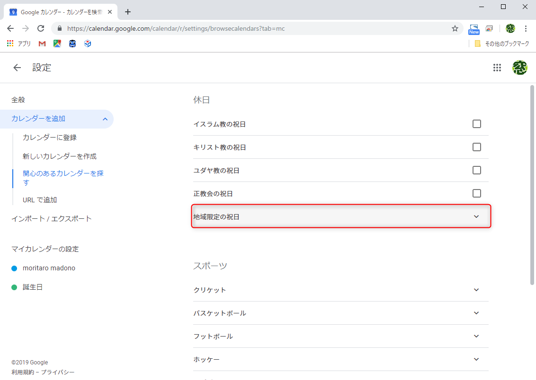This screenshot has width=536, height=380.
Task: Open the Google apps grid launcher
Action: (x=497, y=68)
